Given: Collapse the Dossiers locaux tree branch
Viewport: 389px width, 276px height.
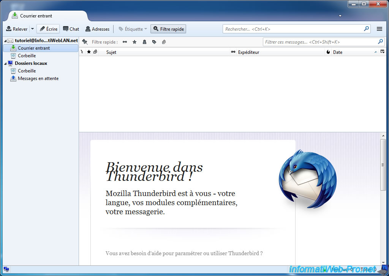Looking at the screenshot, I should coord(5,63).
